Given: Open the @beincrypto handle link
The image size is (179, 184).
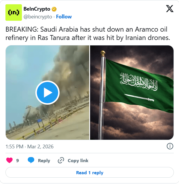Looking at the screenshot, I should point(38,17).
